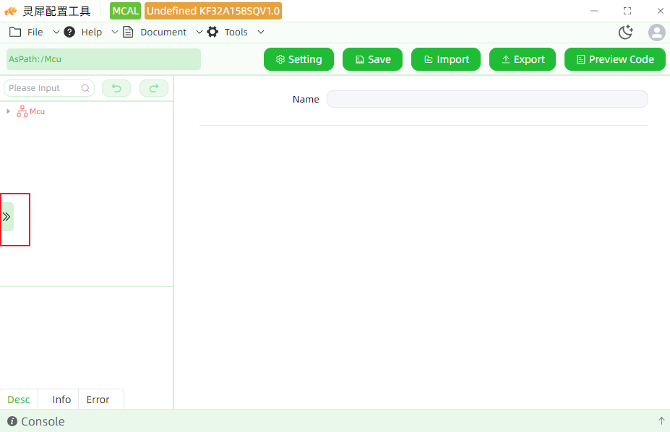This screenshot has height=432, width=670.
Task: Toggle dark mode moon icon
Action: 626,32
